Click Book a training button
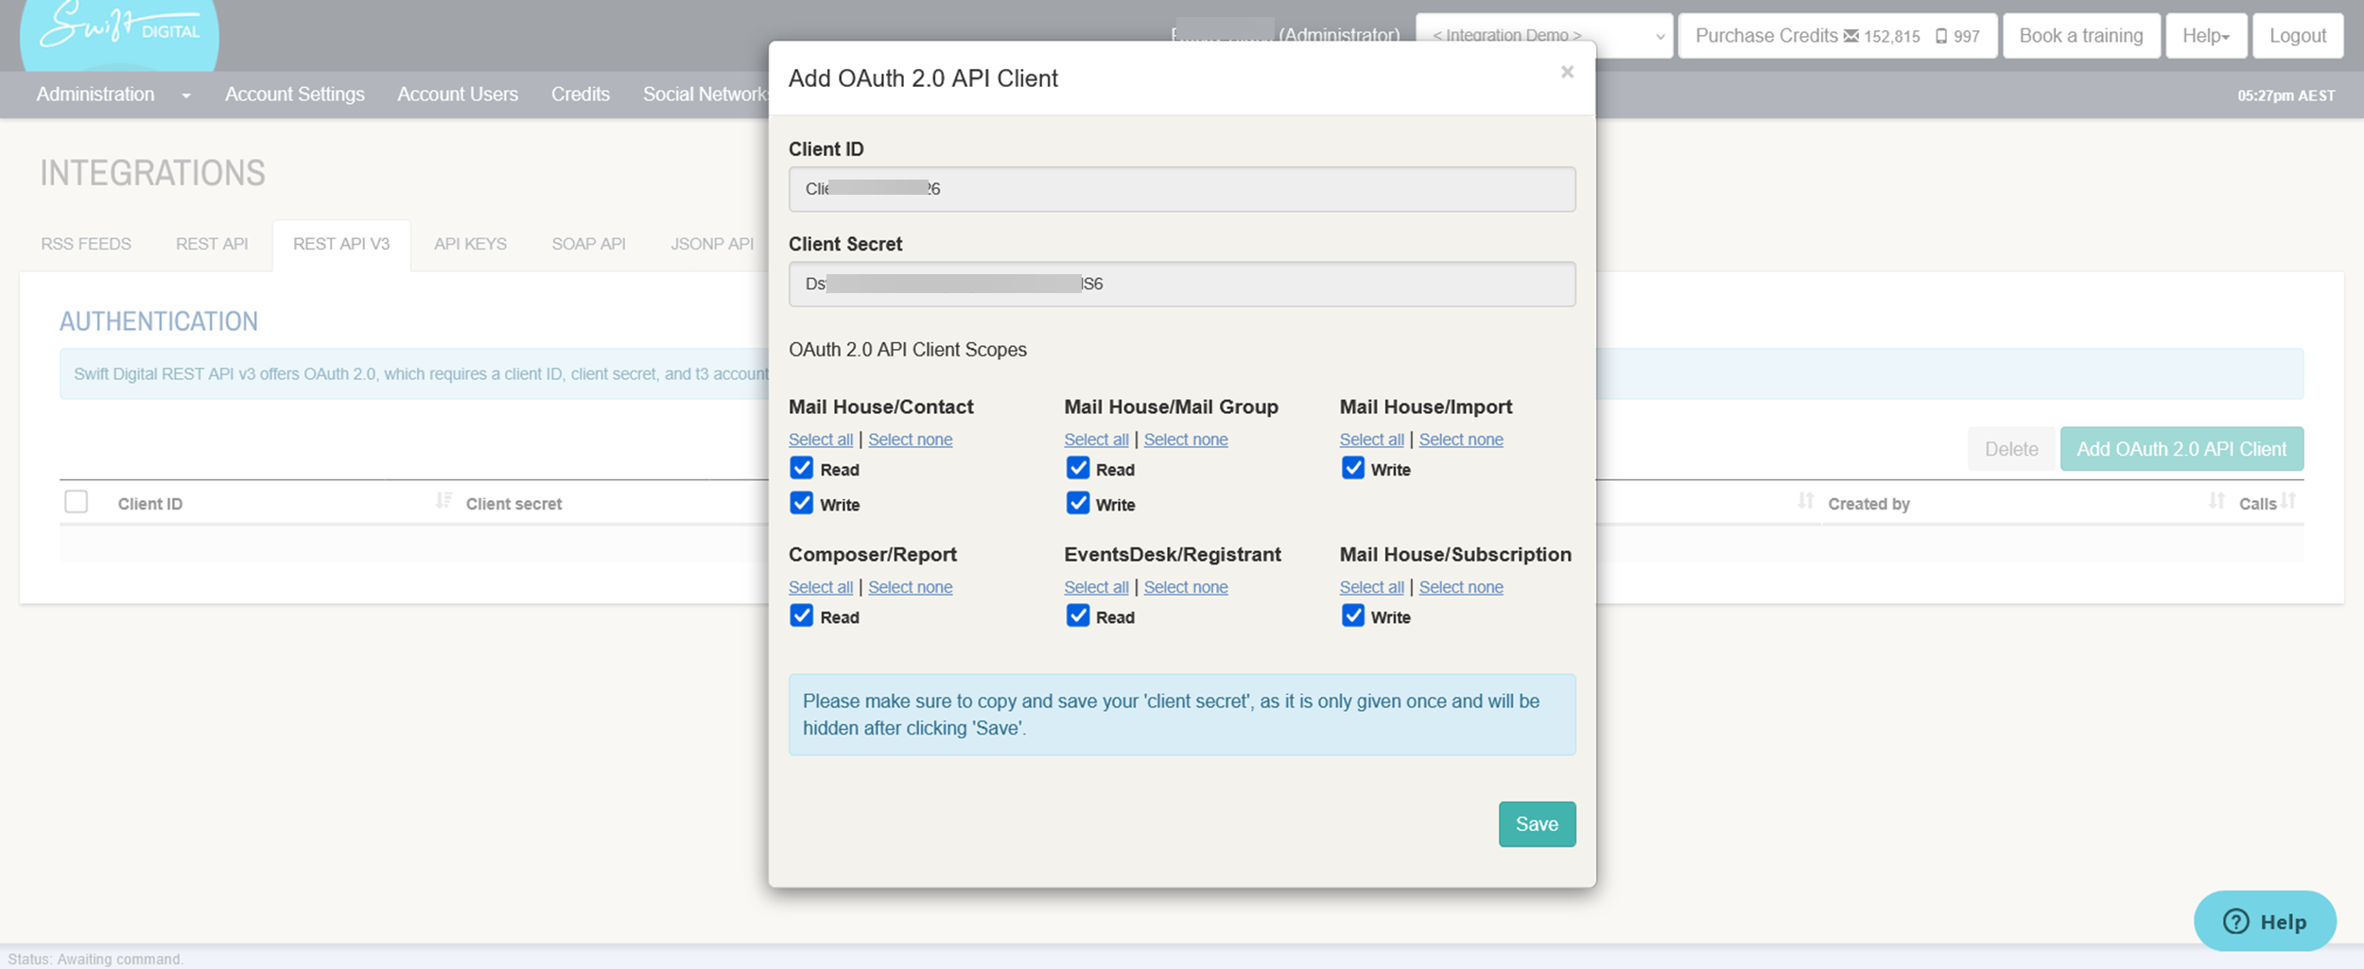Viewport: 2364px width, 969px height. (x=2081, y=36)
